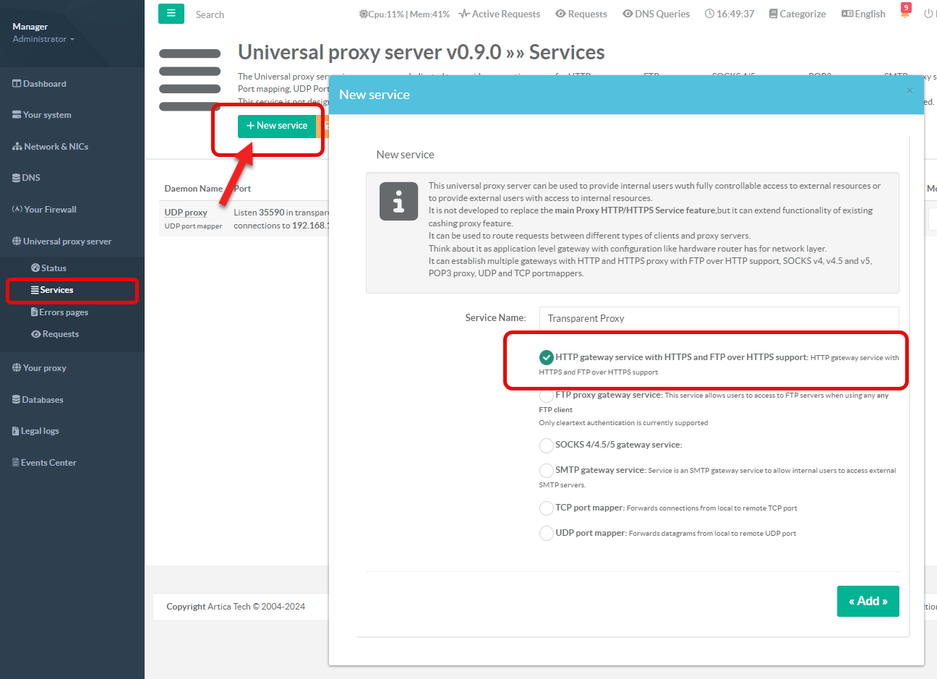The height and width of the screenshot is (679, 937).
Task: Click the Service Name text field
Action: point(719,318)
